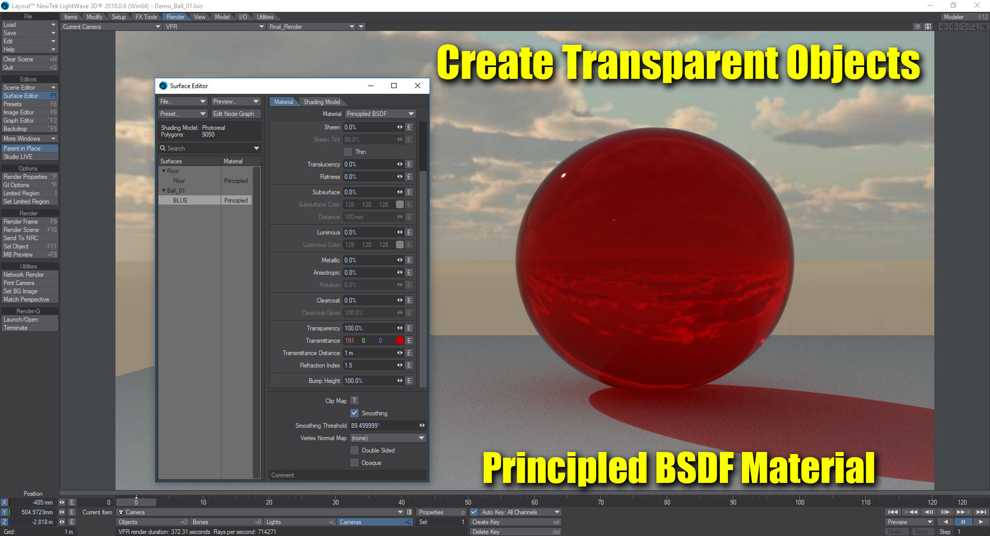
Task: Open the envelope E button for Transparency
Action: point(409,328)
